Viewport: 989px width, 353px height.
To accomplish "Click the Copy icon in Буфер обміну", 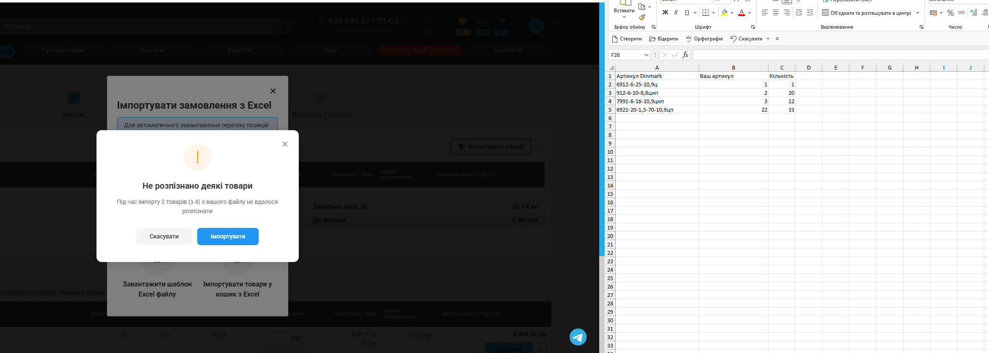I will [x=642, y=7].
